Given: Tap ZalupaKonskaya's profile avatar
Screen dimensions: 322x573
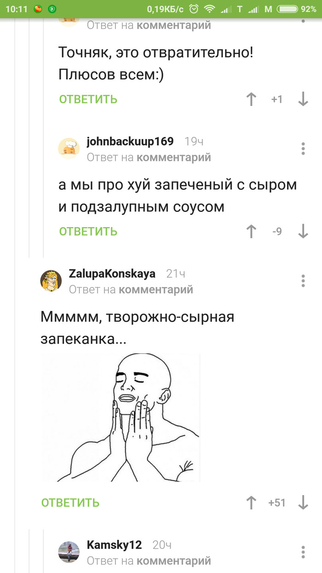Looking at the screenshot, I should 51,281.
